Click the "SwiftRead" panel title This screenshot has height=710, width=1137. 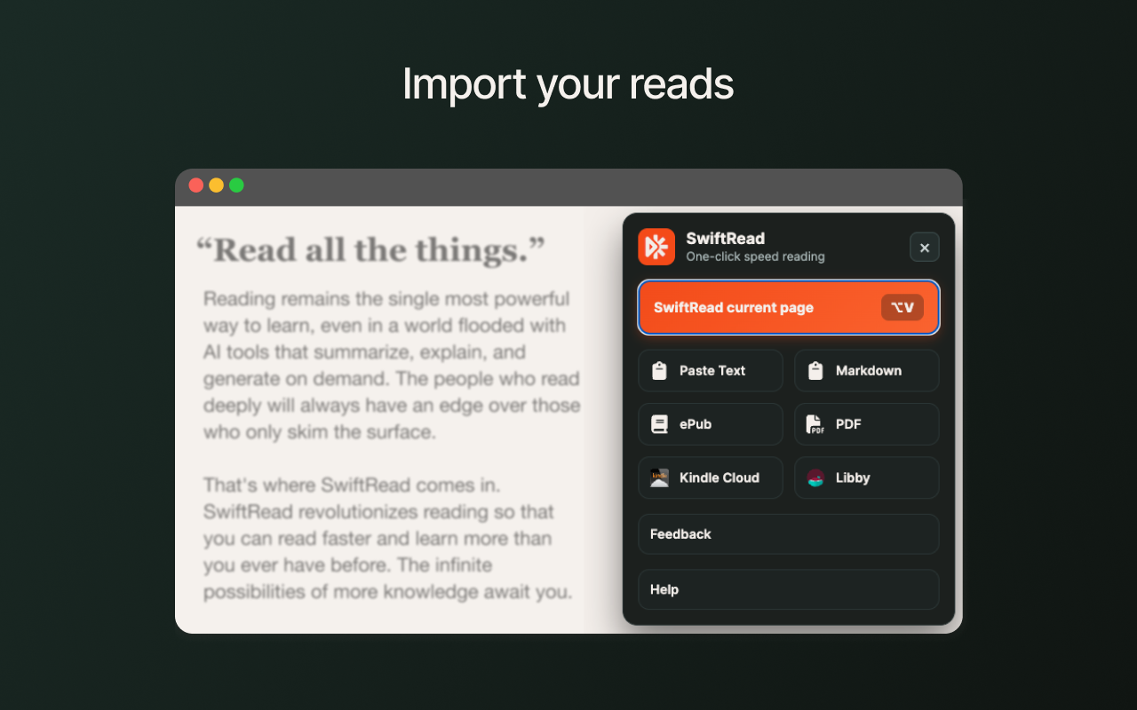[725, 238]
